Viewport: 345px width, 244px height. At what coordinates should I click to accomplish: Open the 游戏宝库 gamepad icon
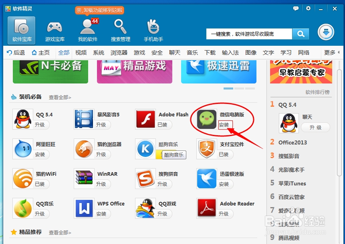coord(54,31)
